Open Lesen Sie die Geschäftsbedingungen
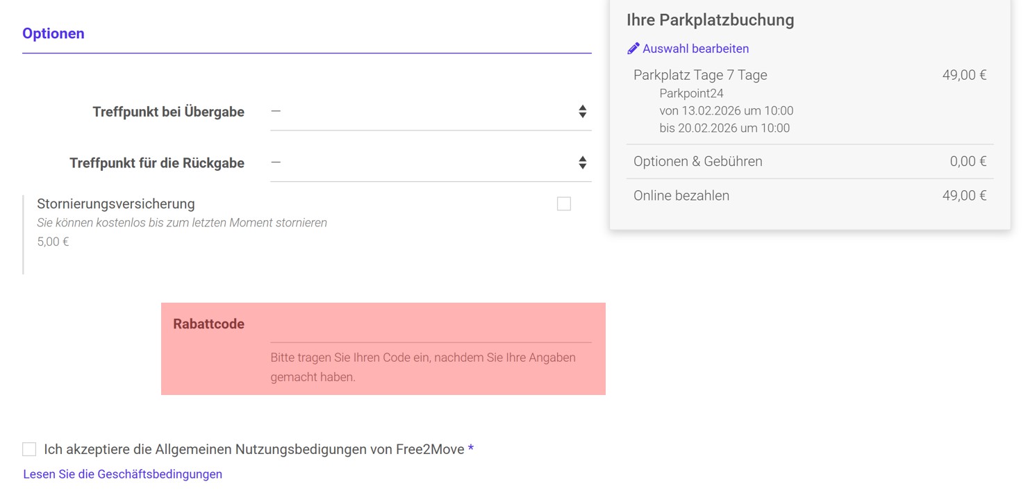This screenshot has width=1028, height=504. click(123, 473)
